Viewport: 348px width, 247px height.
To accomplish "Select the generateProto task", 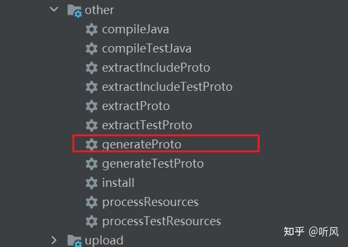I will [x=142, y=145].
